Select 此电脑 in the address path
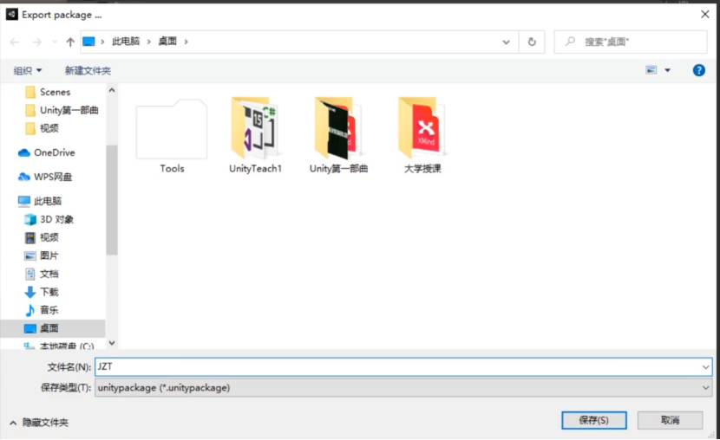 pyautogui.click(x=126, y=42)
